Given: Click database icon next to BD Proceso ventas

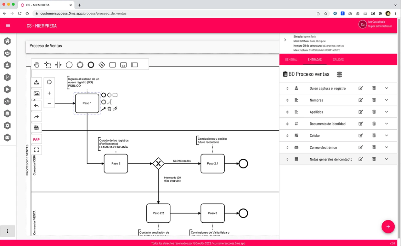Looking at the screenshot, I should pyautogui.click(x=339, y=74).
